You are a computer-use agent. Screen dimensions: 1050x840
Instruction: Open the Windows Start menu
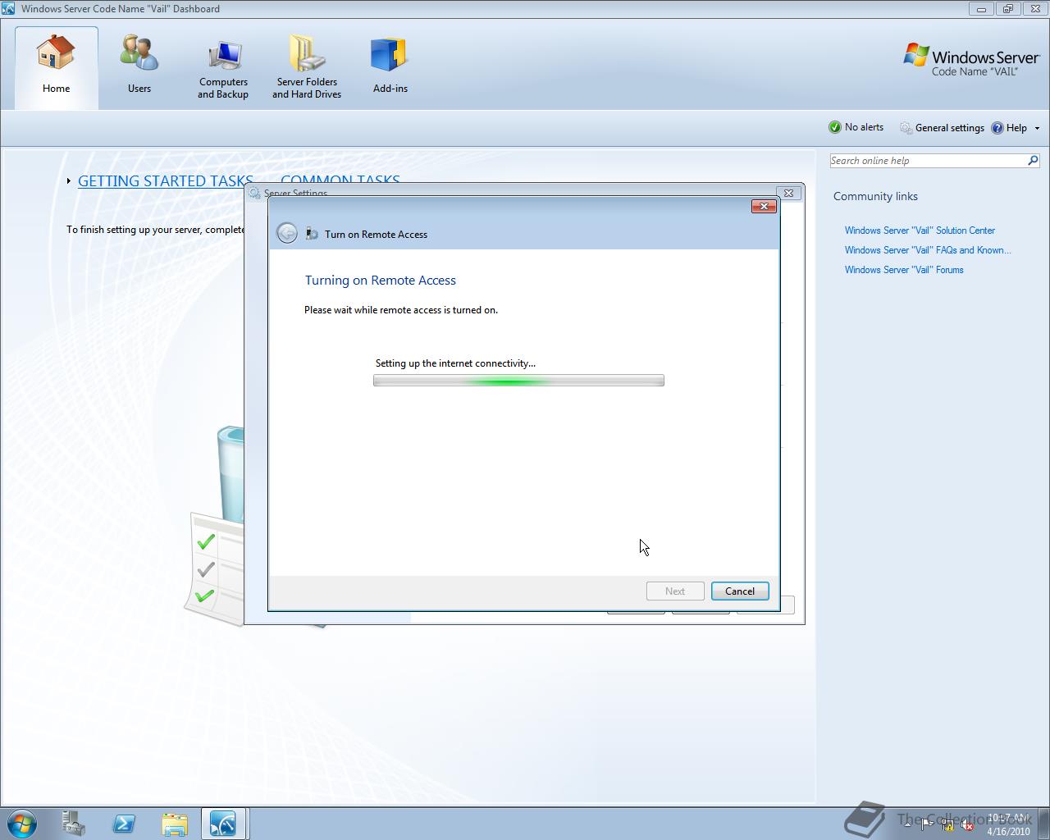tap(22, 824)
